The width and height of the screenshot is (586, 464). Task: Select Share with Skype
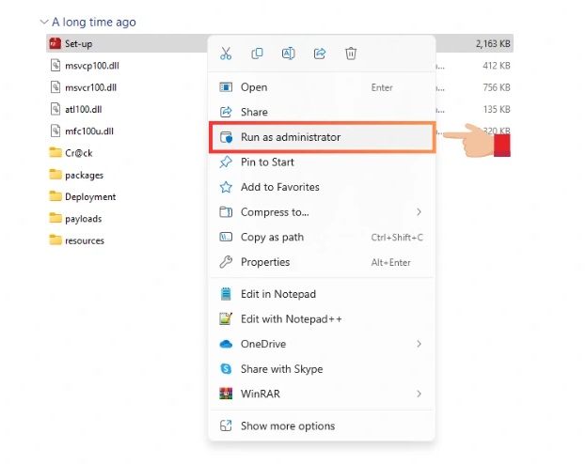pos(322,369)
